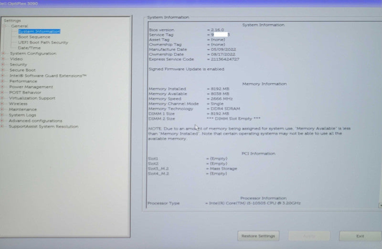
Task: Expand Intel Software Guard Extensions node
Action: 2,76
